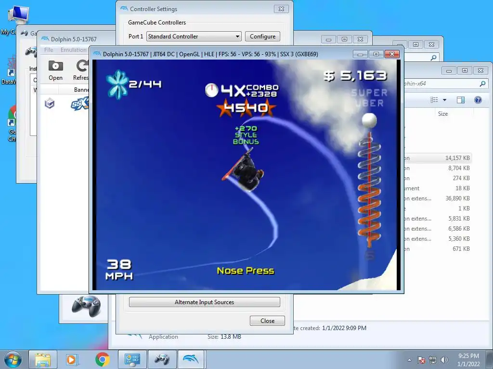Open the Emulation menu in Dolphin
Viewport: 493px width, 369px height.
[x=74, y=50]
